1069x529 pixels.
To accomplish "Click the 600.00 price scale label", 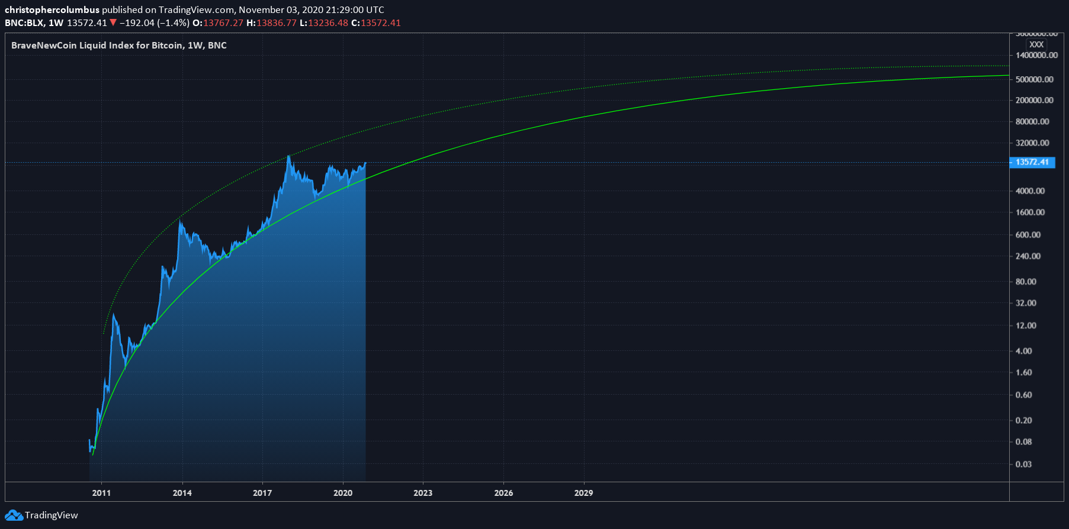I will (1028, 235).
